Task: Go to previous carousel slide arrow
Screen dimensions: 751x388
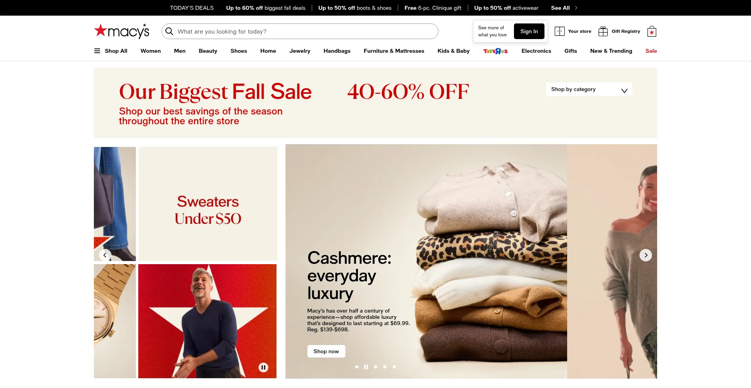Action: pos(105,255)
